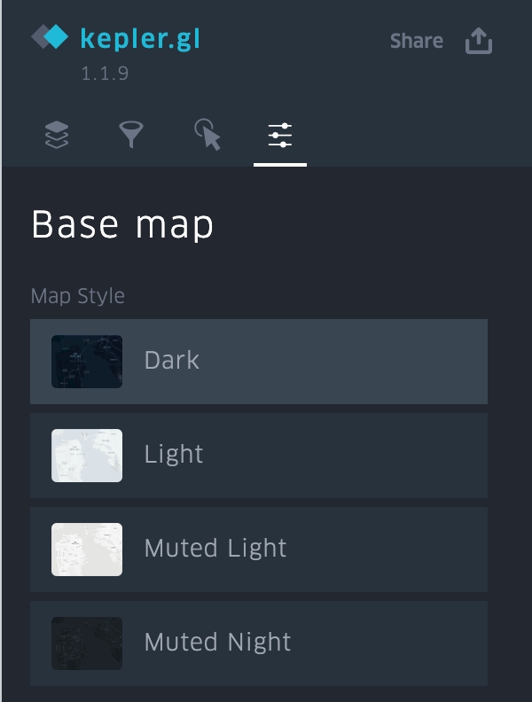The image size is (532, 702).
Task: Choose the Light map style option
Action: [259, 456]
